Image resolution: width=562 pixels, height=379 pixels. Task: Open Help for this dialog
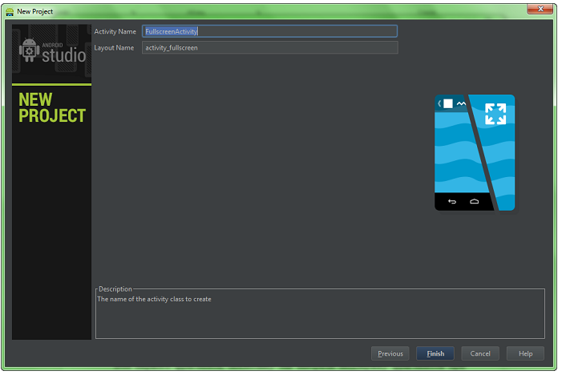pyautogui.click(x=525, y=353)
